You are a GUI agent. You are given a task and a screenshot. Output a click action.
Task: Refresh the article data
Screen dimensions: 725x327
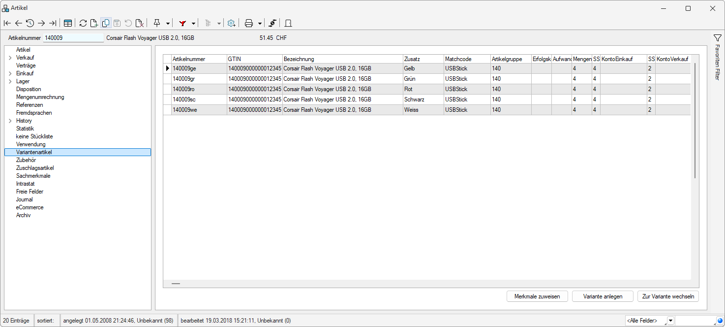(83, 23)
